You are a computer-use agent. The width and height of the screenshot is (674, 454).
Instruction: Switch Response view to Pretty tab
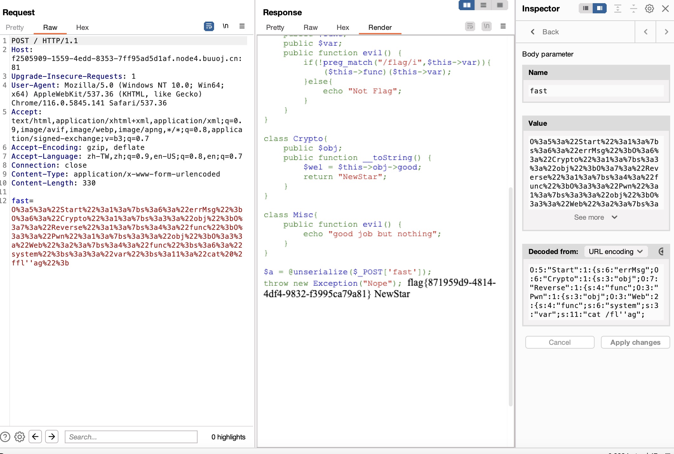point(275,28)
